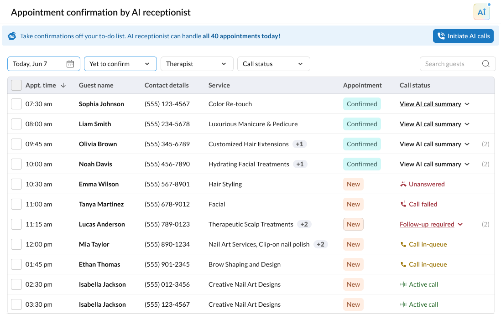Select the checkbox for Lucas Anderson's row
This screenshot has height=314, width=501.
[16, 224]
